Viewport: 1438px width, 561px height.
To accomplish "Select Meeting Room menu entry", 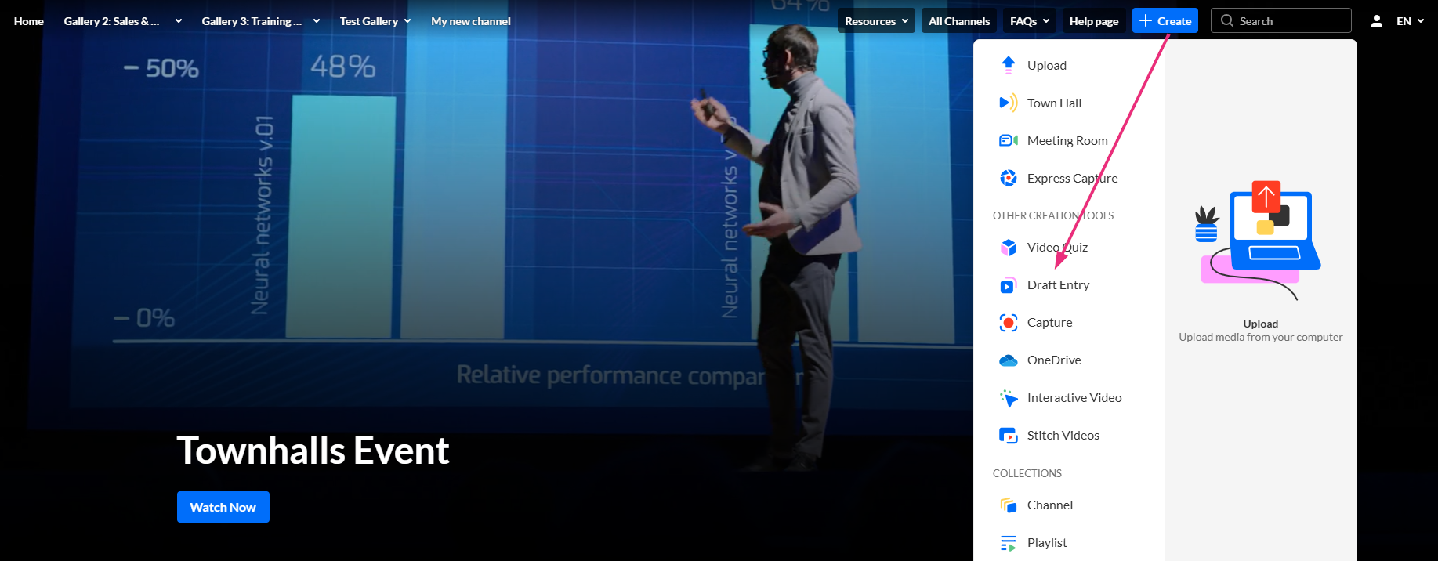I will coord(1069,140).
